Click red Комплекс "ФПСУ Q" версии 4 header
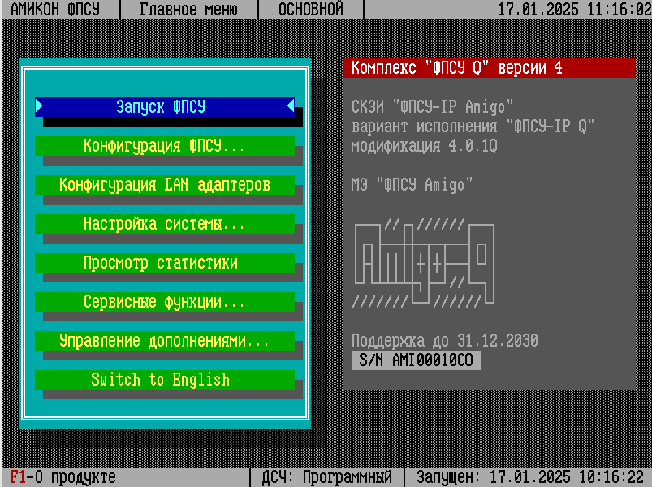The width and height of the screenshot is (652, 487). (x=490, y=68)
